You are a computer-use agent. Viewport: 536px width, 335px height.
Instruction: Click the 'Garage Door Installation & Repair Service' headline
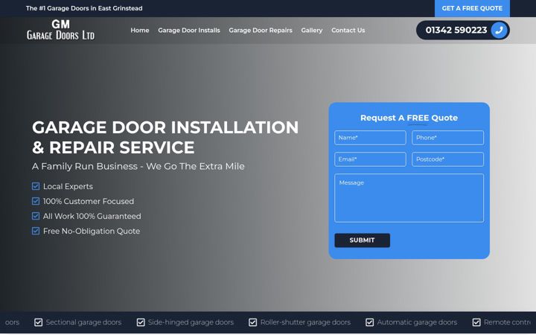click(x=165, y=138)
